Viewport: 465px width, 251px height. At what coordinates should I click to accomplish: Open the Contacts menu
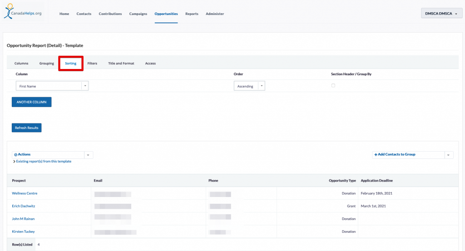tap(84, 14)
